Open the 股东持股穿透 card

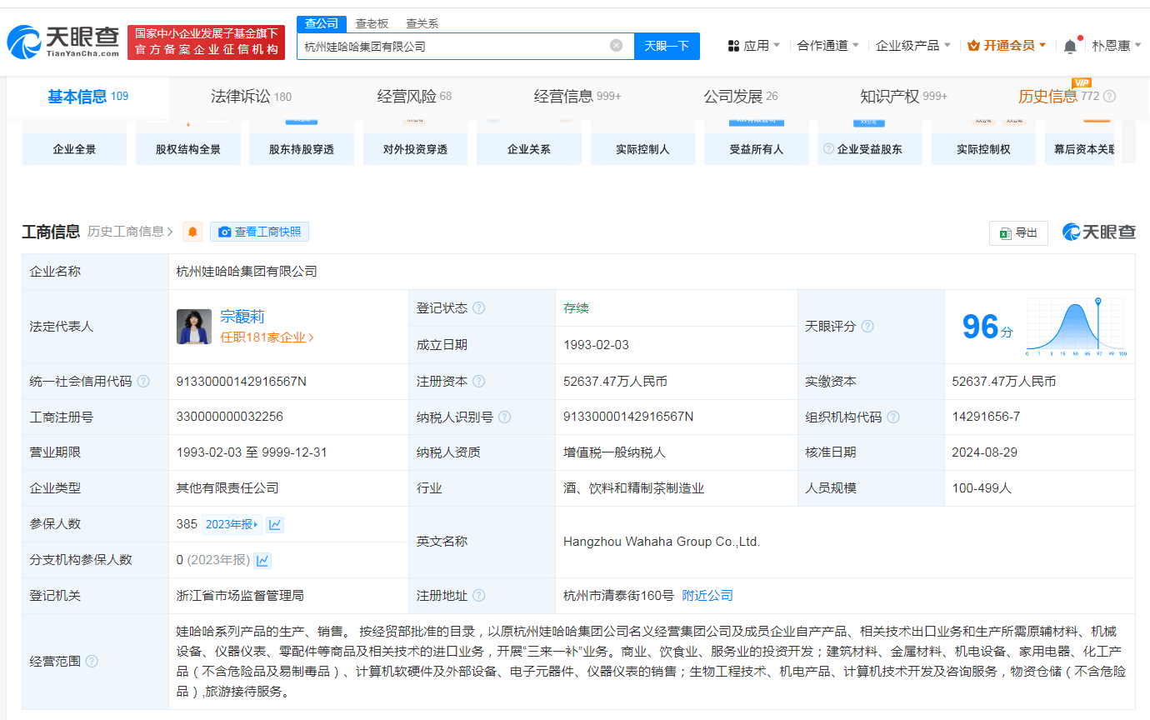tap(302, 143)
